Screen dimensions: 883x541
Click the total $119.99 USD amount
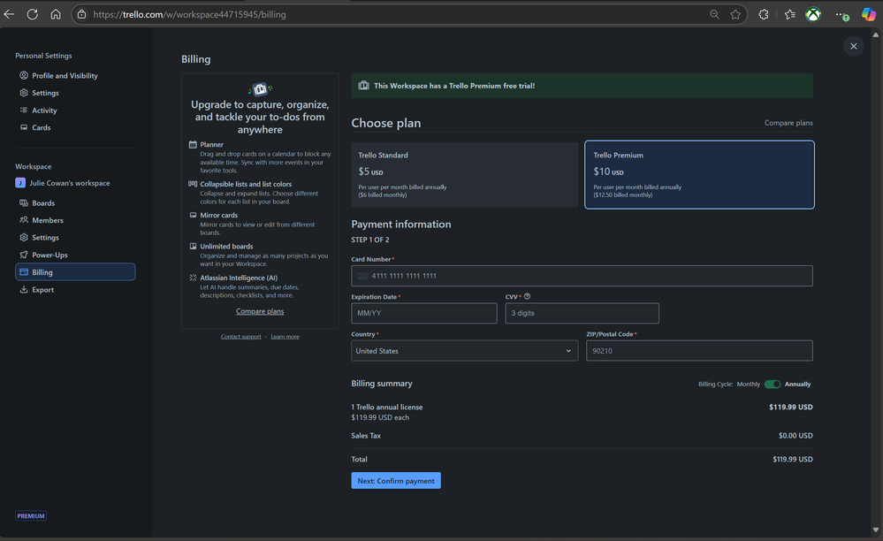(x=792, y=460)
